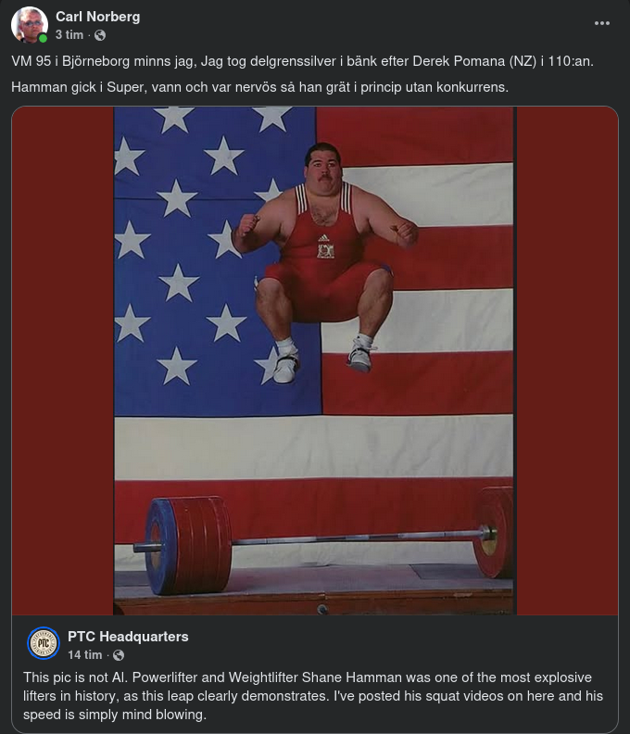Click the caption starting "This pic is not AI"
Screen dimensions: 630x734
313,696
